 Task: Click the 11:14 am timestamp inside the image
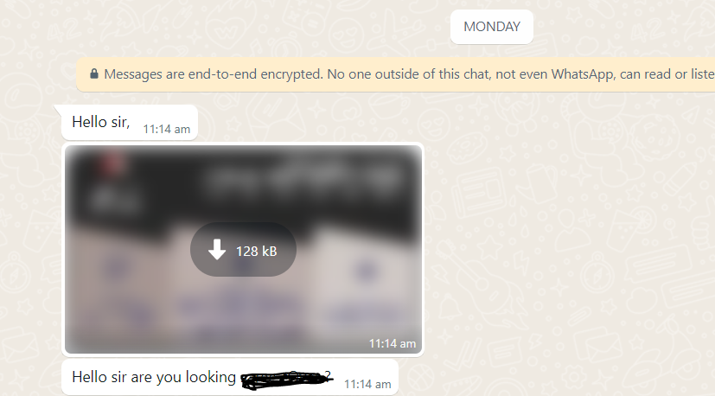point(393,343)
